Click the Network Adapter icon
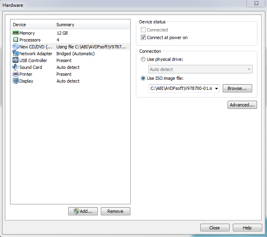 point(16,54)
